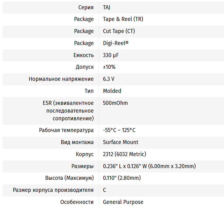Click the Емкость row label
224x211 pixels.
click(84, 55)
